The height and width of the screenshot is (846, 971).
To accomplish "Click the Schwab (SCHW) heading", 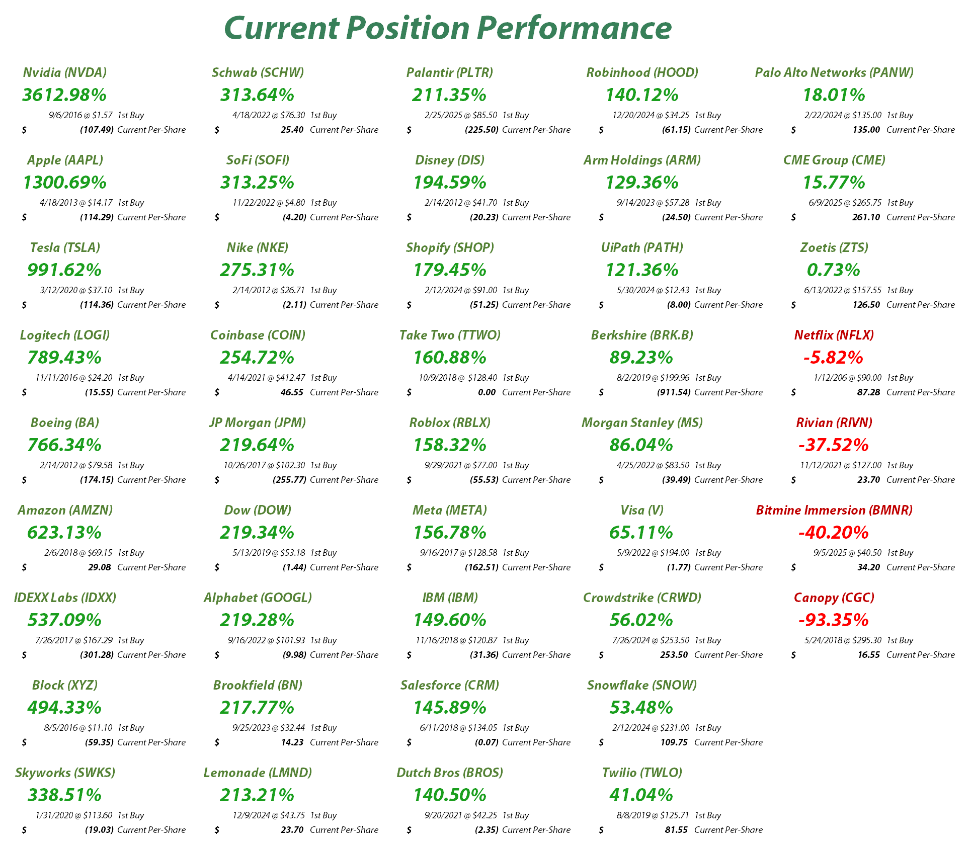I will [x=258, y=72].
